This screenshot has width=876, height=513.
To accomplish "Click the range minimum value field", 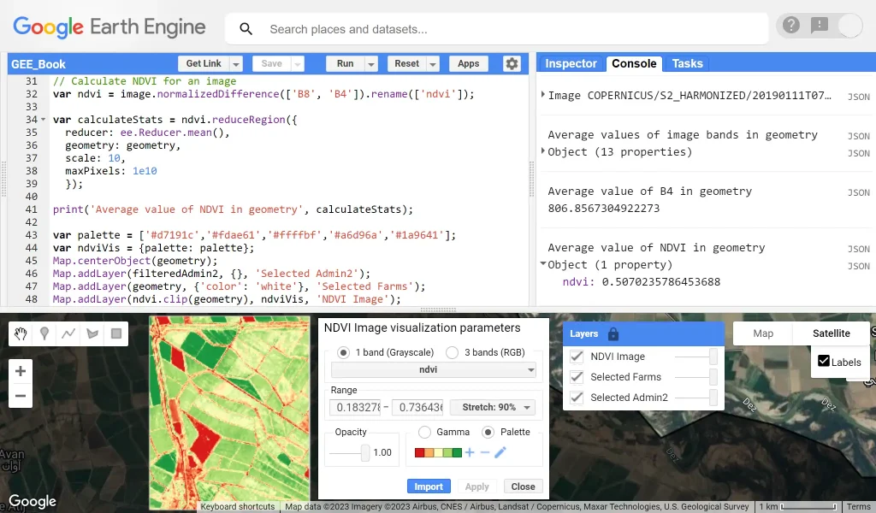I will (x=355, y=408).
